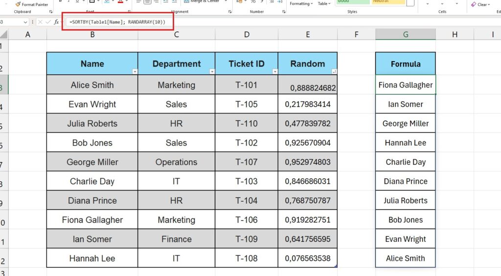This screenshot has width=501, height=276.
Task: Select Ian Somer in Formula column
Action: coord(406,104)
